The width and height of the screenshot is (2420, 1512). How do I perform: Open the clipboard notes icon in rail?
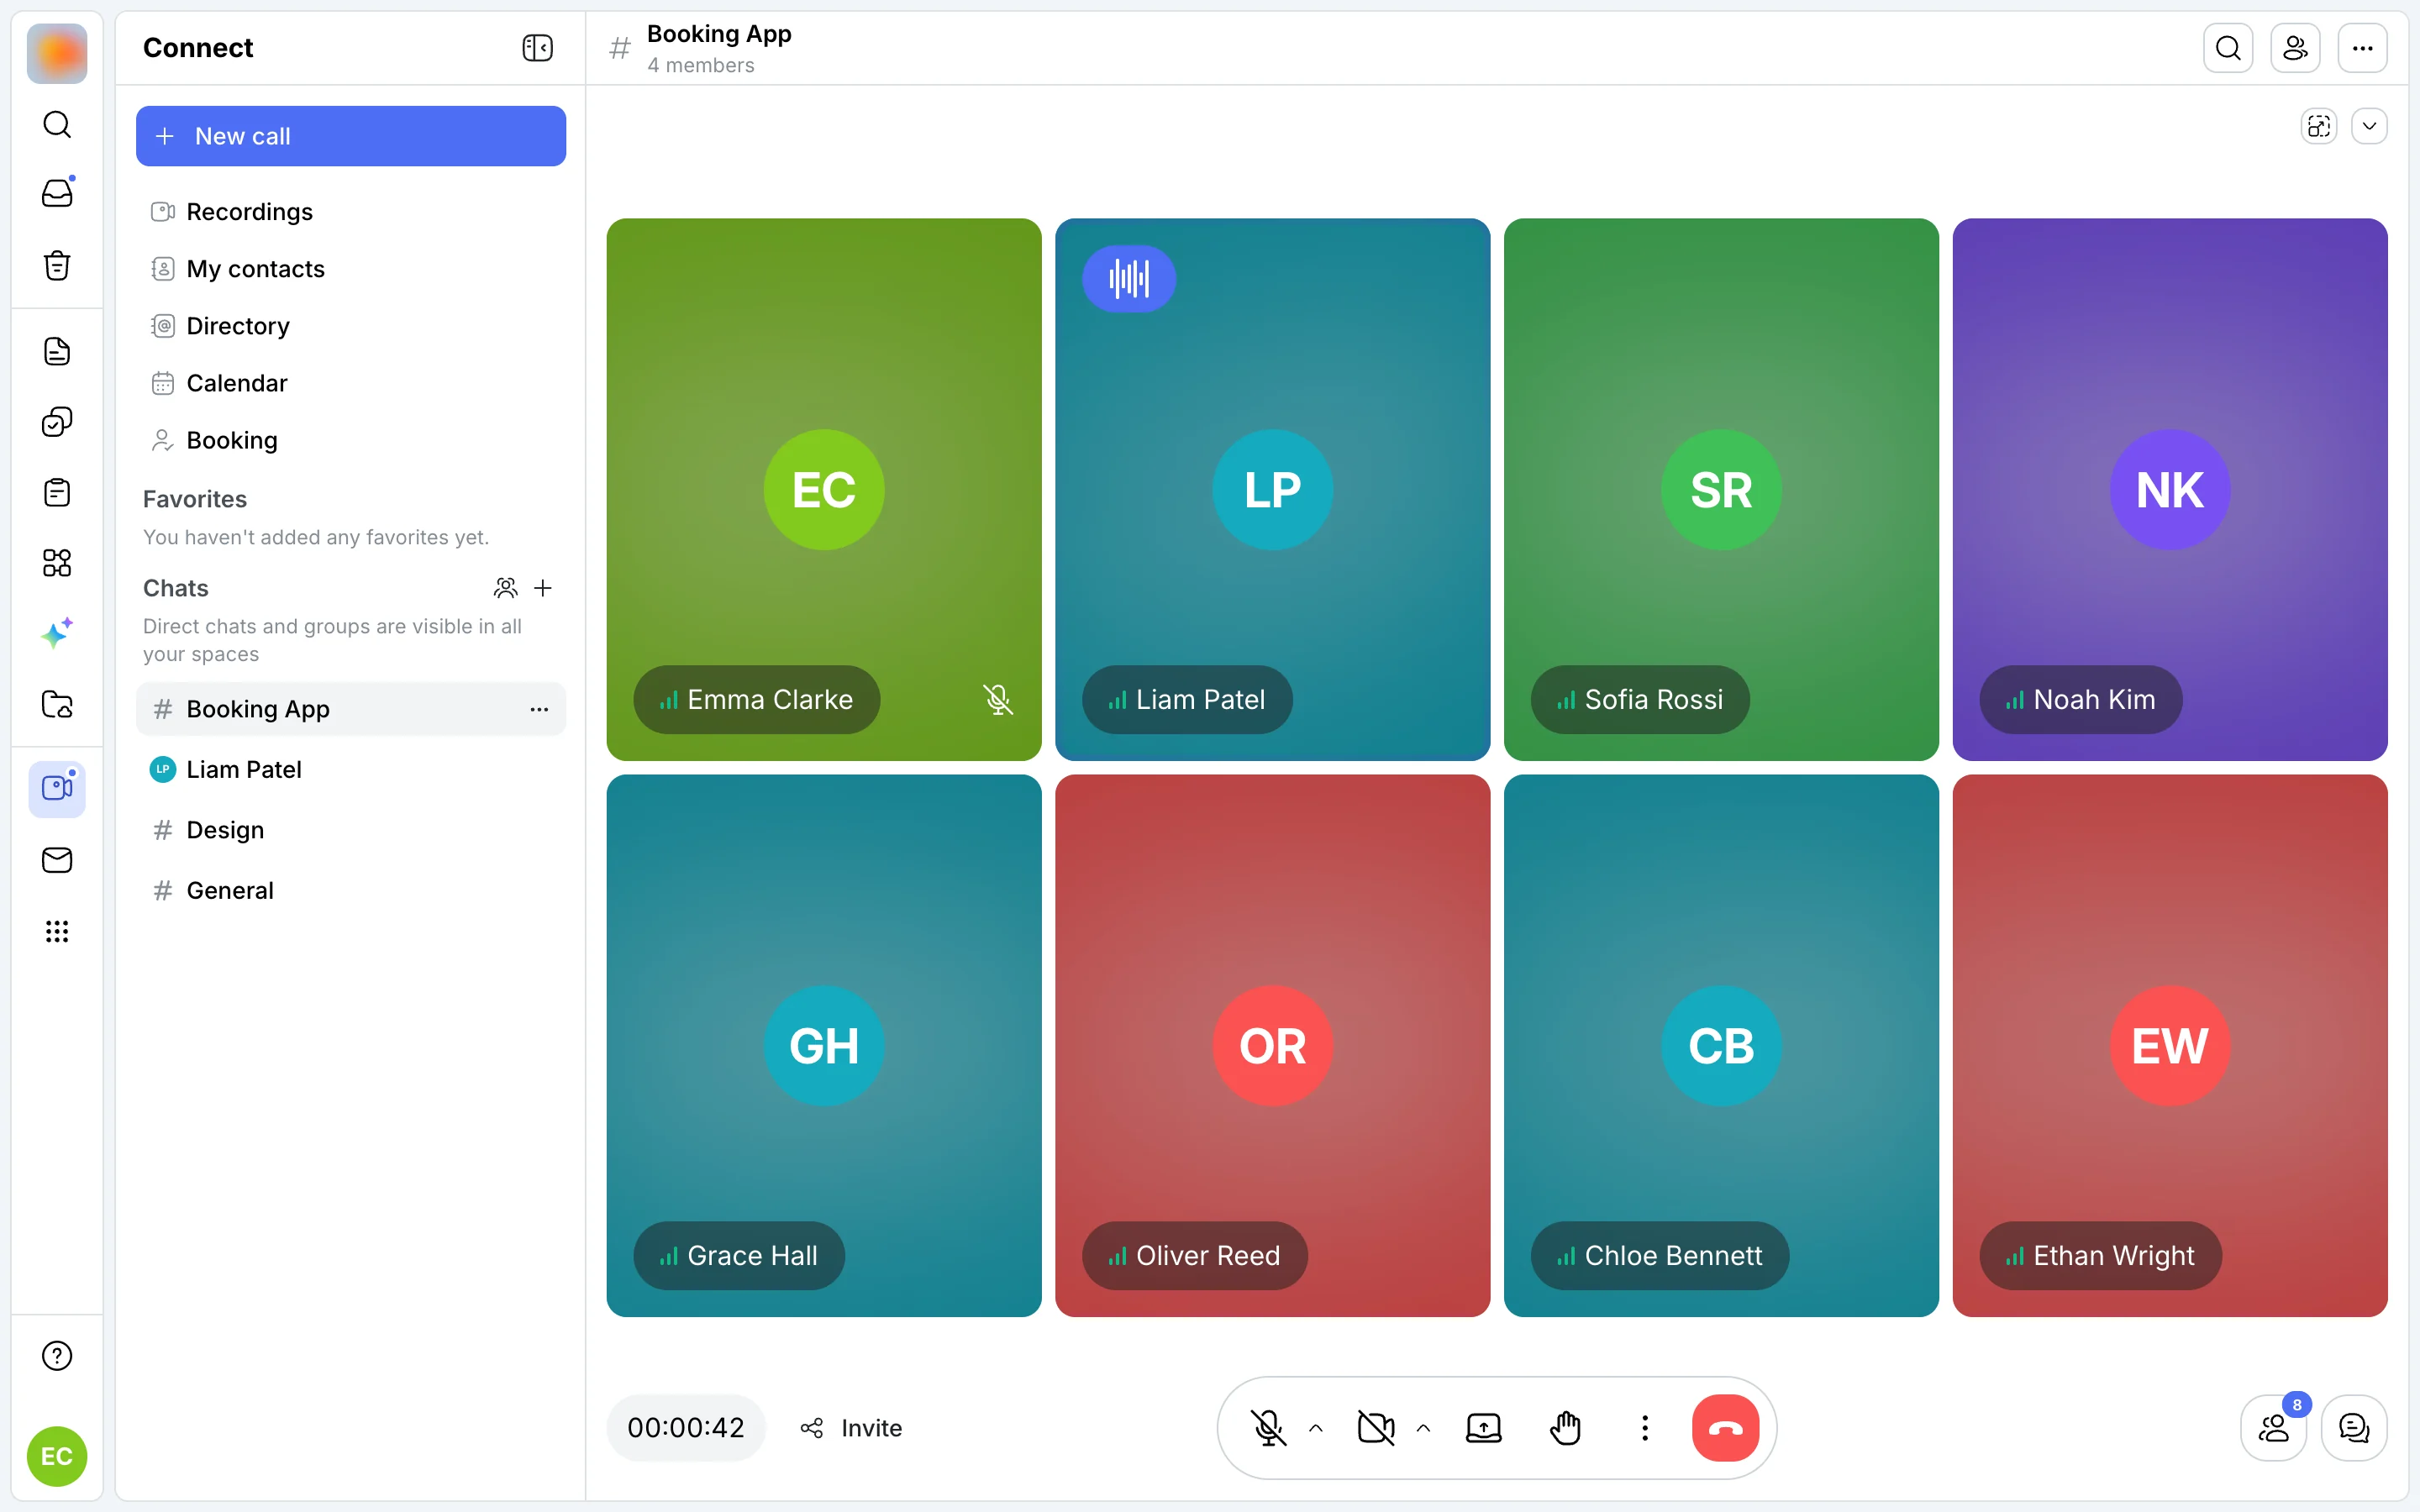57,492
